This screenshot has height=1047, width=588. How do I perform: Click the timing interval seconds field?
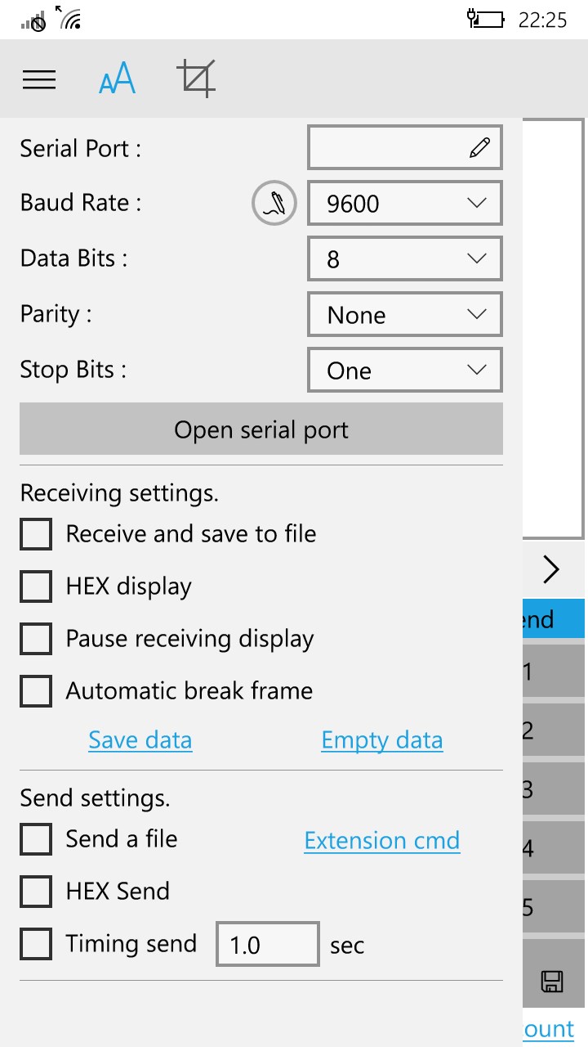coord(267,945)
